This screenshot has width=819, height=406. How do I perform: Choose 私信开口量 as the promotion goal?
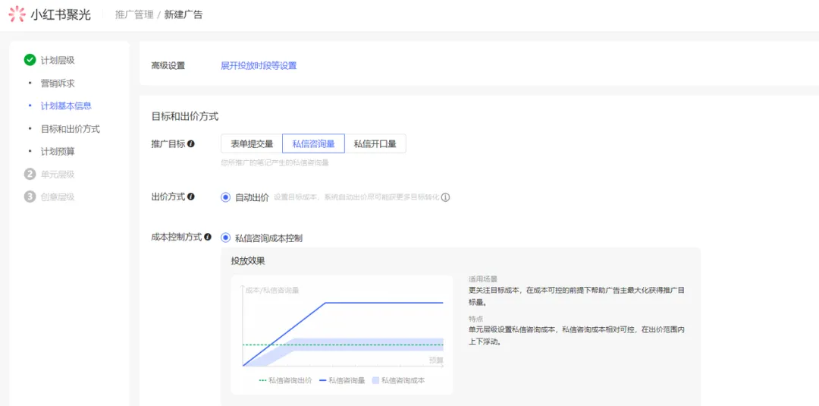point(375,143)
